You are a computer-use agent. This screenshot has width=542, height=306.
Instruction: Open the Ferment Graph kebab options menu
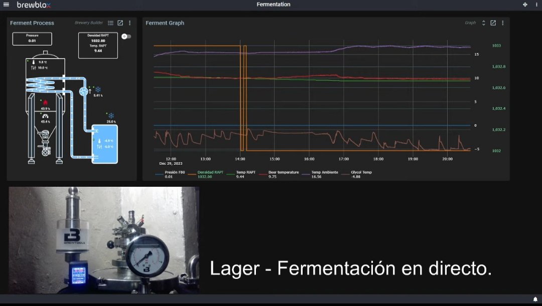503,23
